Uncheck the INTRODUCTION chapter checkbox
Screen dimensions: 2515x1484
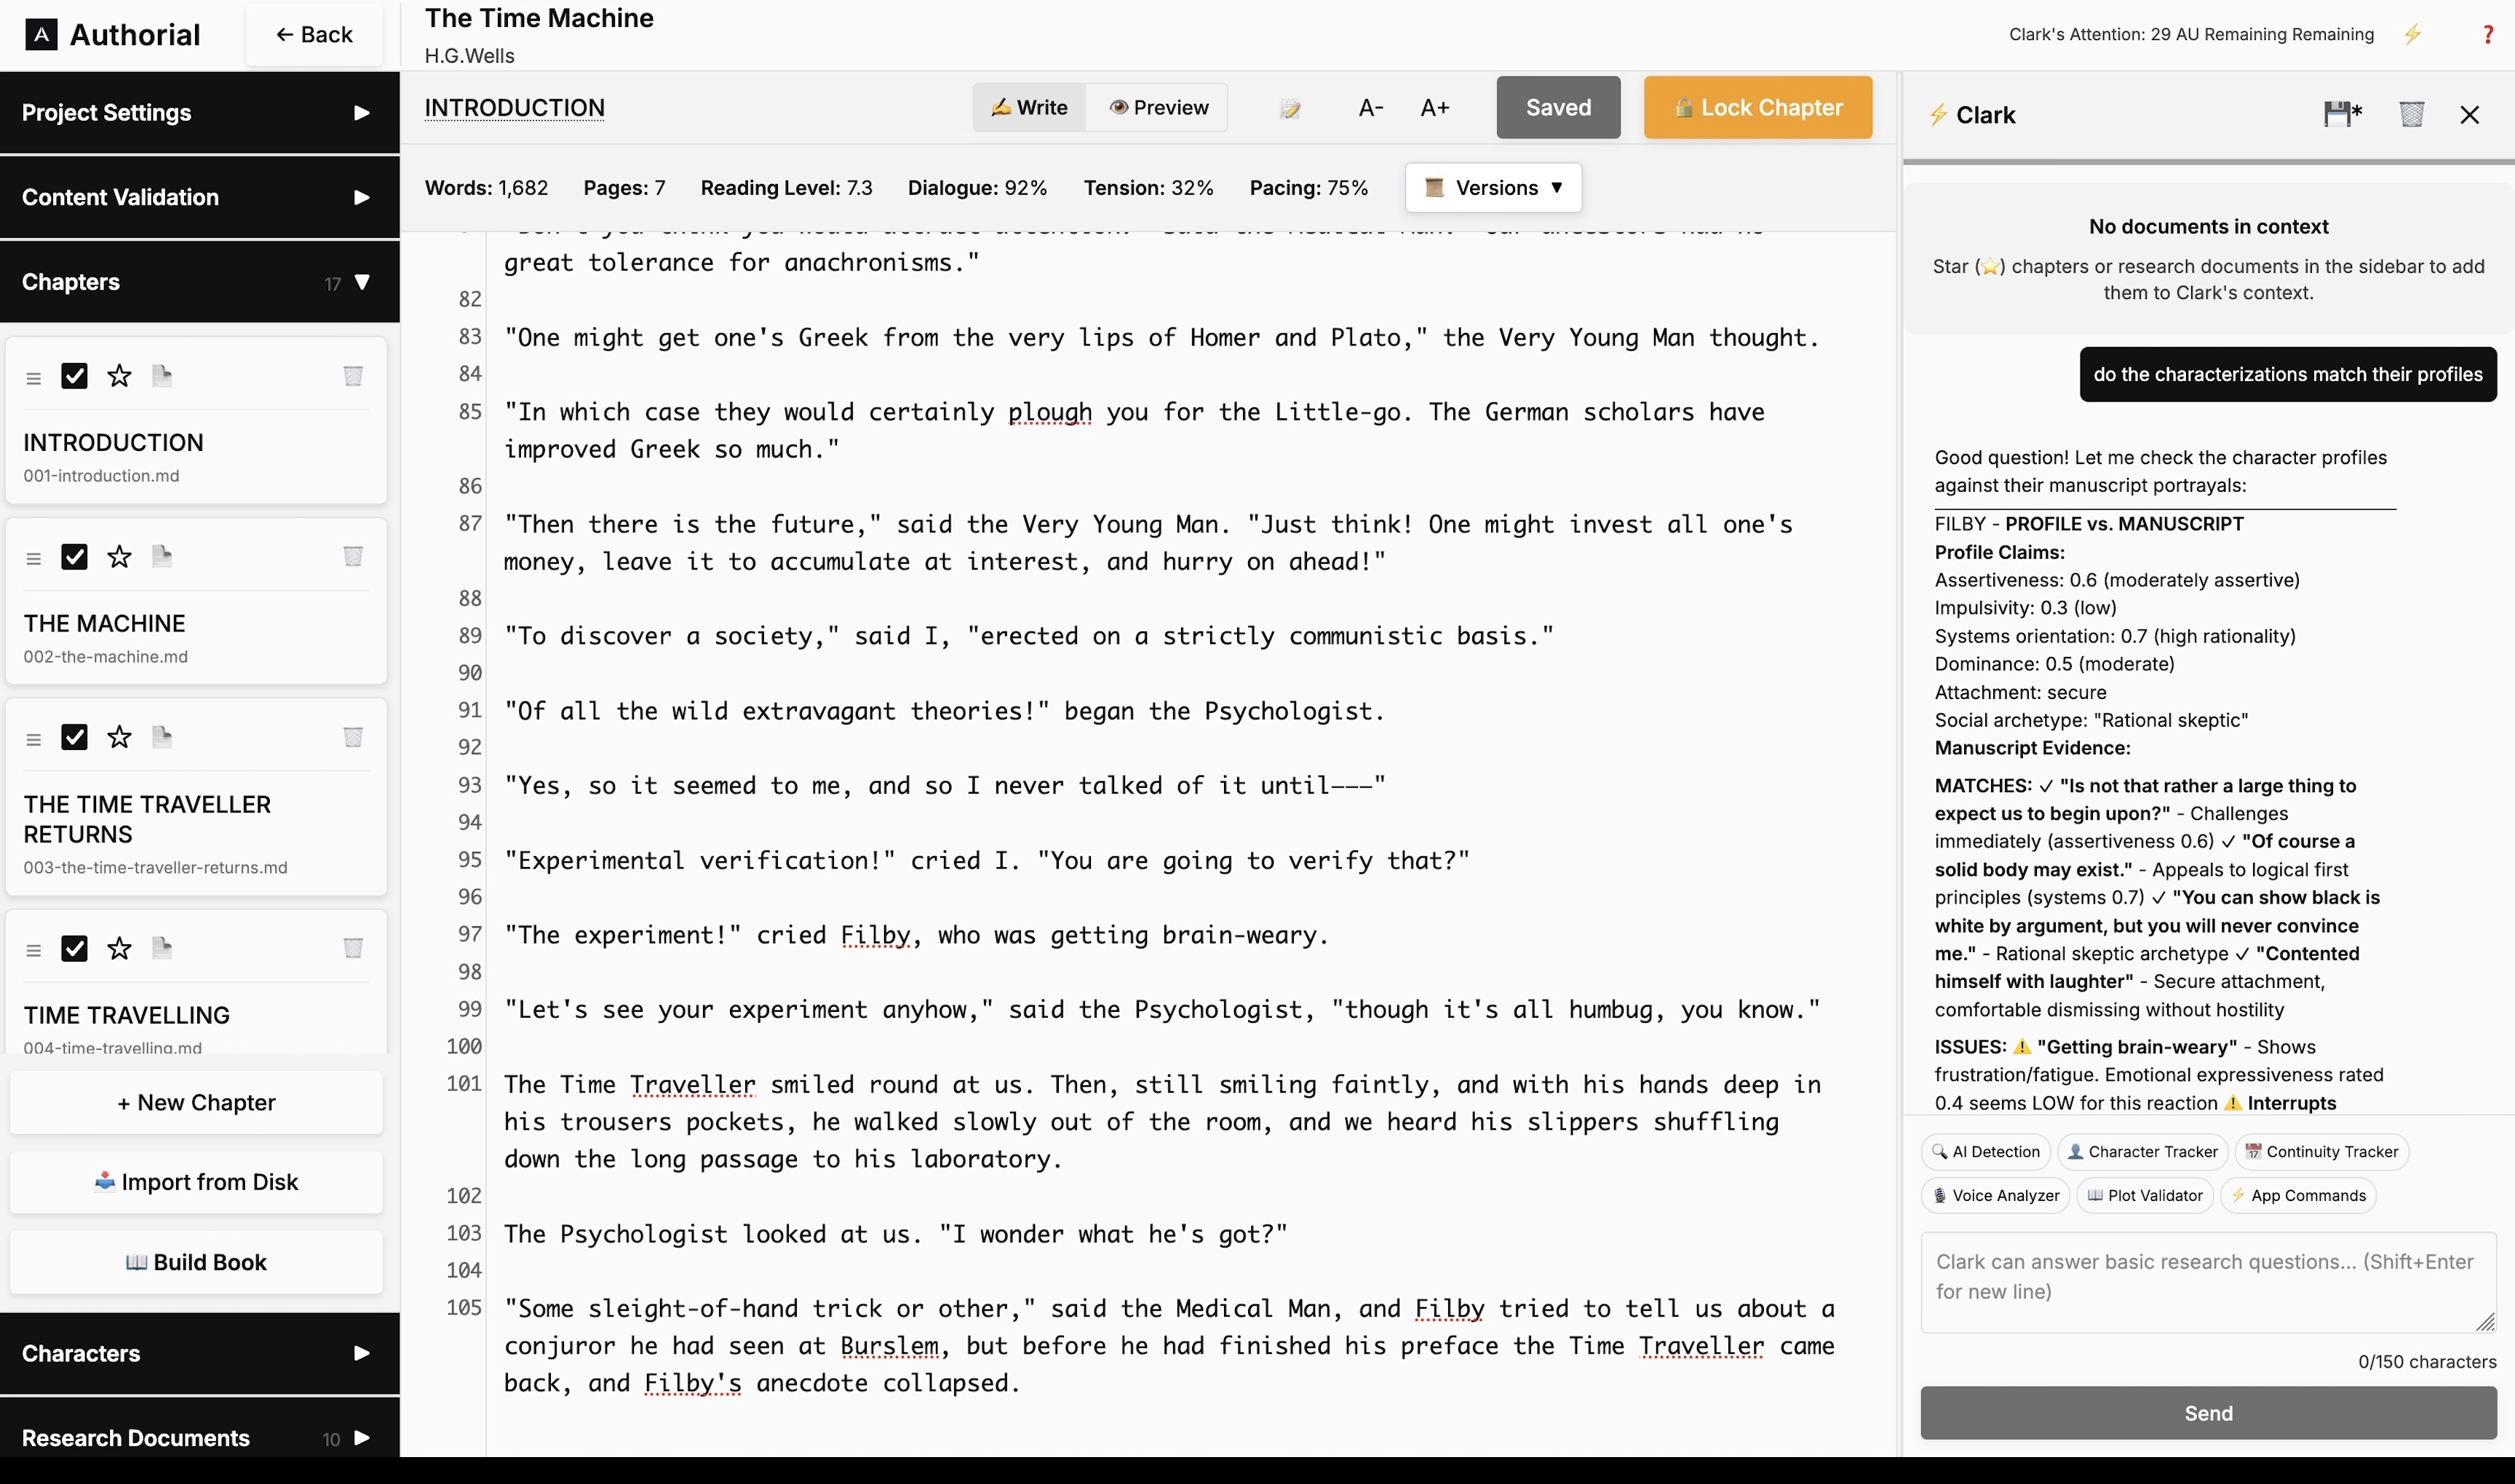point(75,376)
